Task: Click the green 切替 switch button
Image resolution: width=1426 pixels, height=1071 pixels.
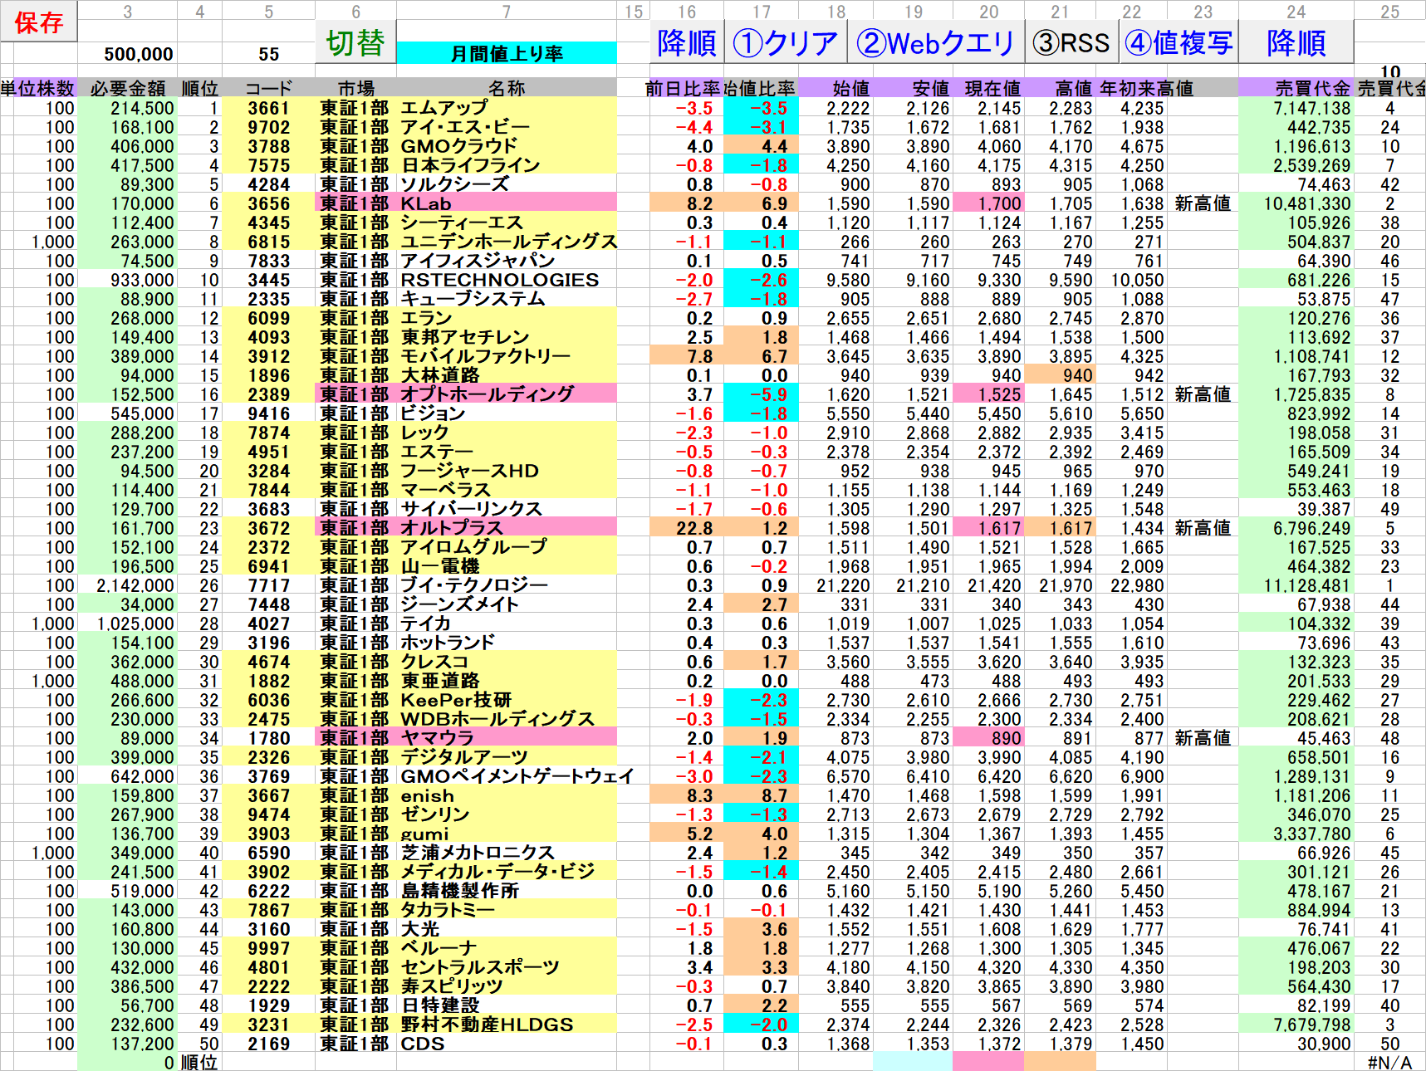Action: pyautogui.click(x=355, y=42)
